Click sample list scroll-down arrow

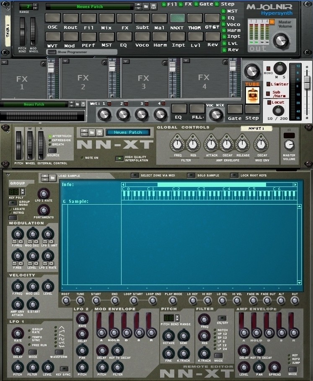coord(299,283)
